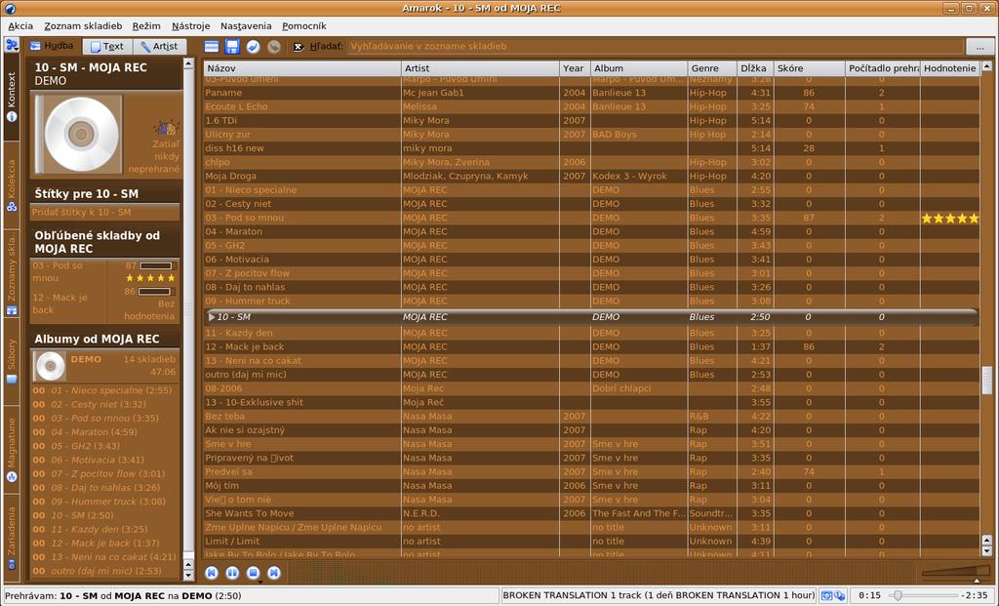Image resolution: width=999 pixels, height=606 pixels.
Task: Collapse 'Obľúbené skladby od MOJA REC' section
Action: click(x=105, y=242)
